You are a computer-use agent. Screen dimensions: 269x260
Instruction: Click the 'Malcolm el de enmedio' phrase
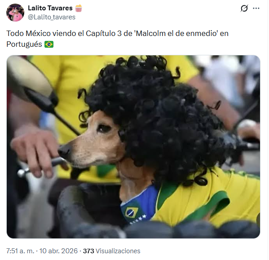coord(176,33)
